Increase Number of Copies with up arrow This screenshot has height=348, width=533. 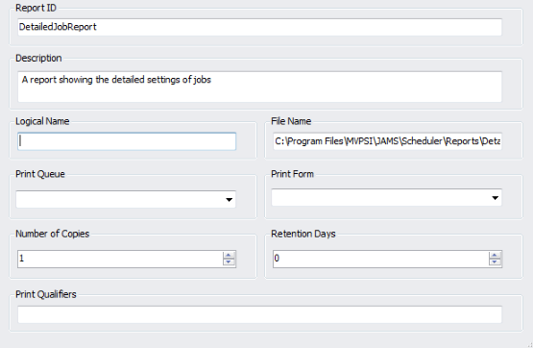click(229, 256)
